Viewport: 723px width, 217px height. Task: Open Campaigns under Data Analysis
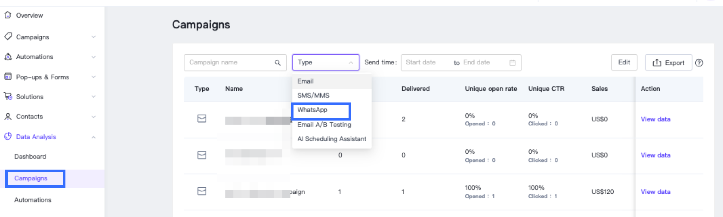31,178
